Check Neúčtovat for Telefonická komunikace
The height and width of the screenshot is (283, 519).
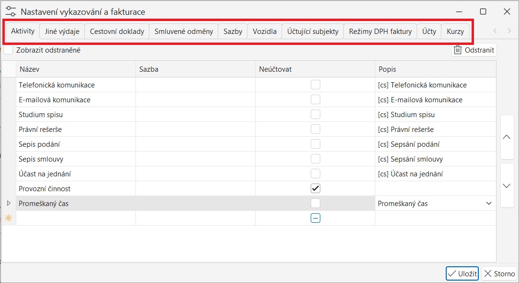315,85
